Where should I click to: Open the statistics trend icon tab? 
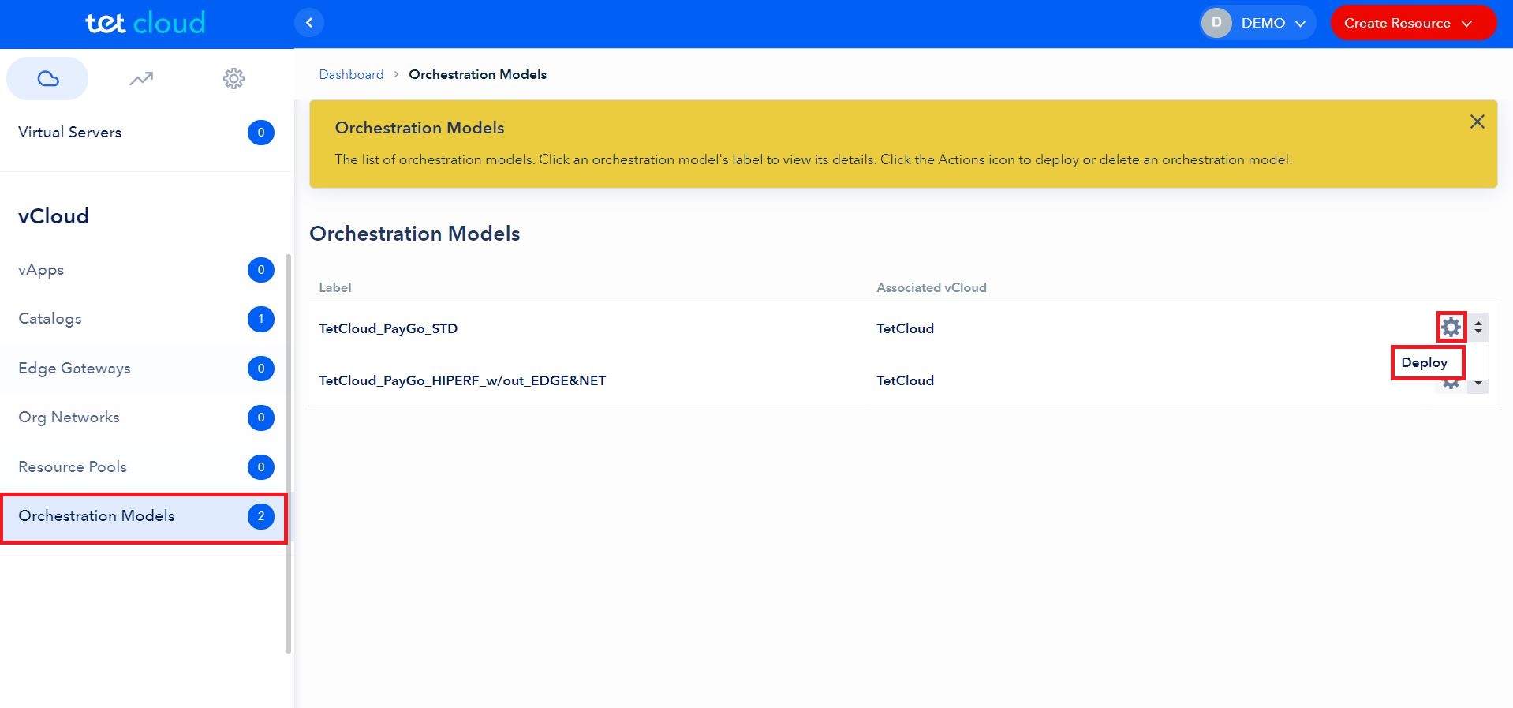(x=141, y=78)
